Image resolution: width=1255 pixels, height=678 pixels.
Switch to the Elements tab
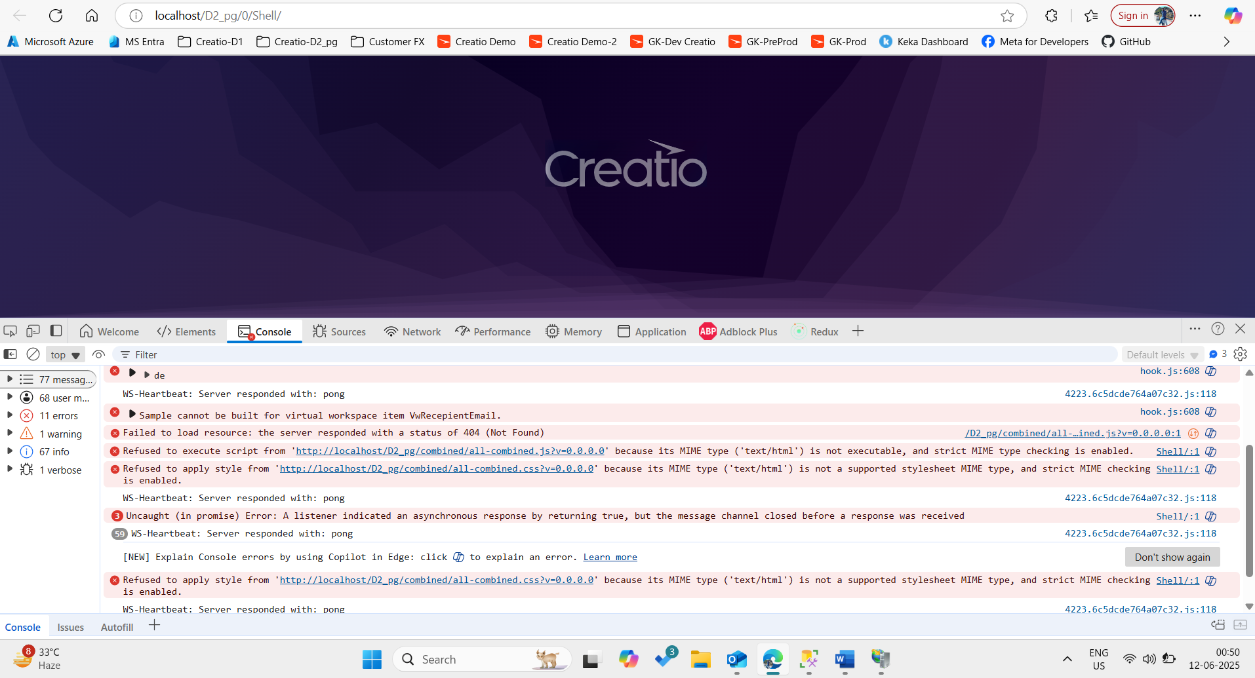click(x=186, y=331)
